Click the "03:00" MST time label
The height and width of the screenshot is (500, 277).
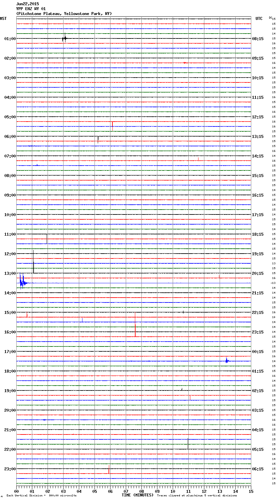tap(10, 78)
